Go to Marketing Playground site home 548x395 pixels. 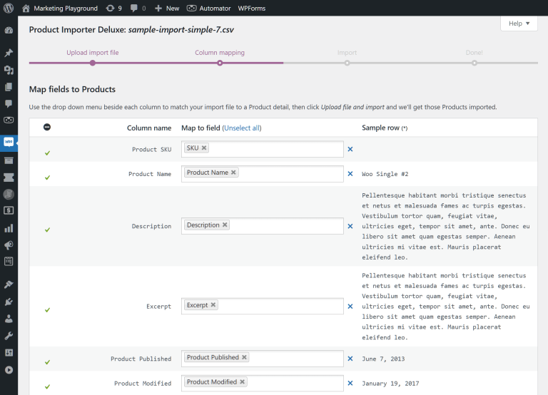pyautogui.click(x=60, y=8)
